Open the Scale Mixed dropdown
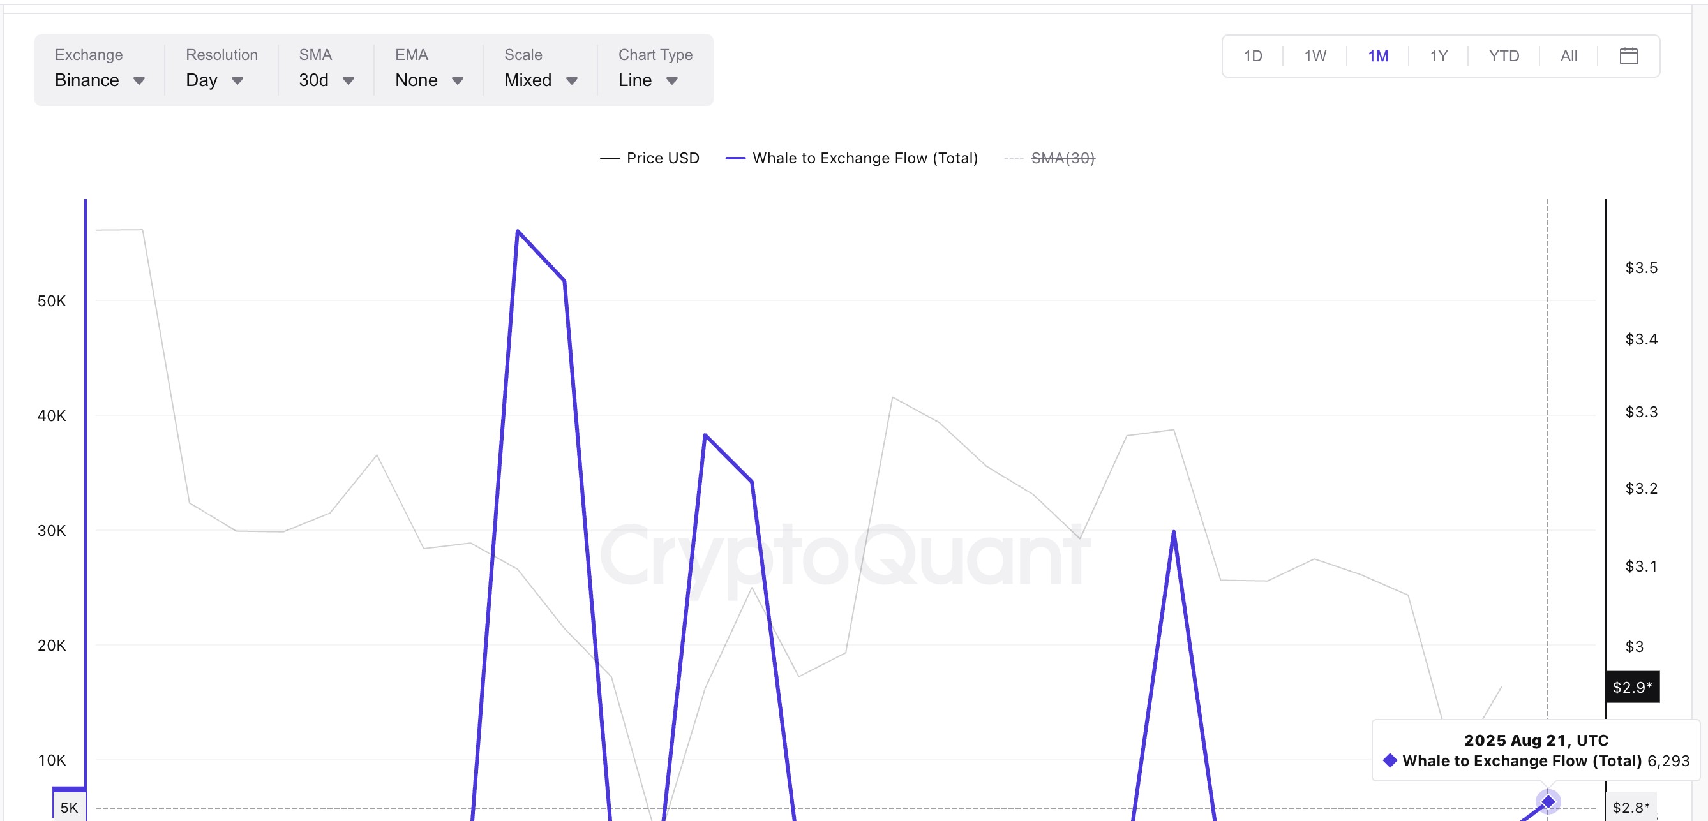Image resolution: width=1708 pixels, height=821 pixels. coord(541,69)
